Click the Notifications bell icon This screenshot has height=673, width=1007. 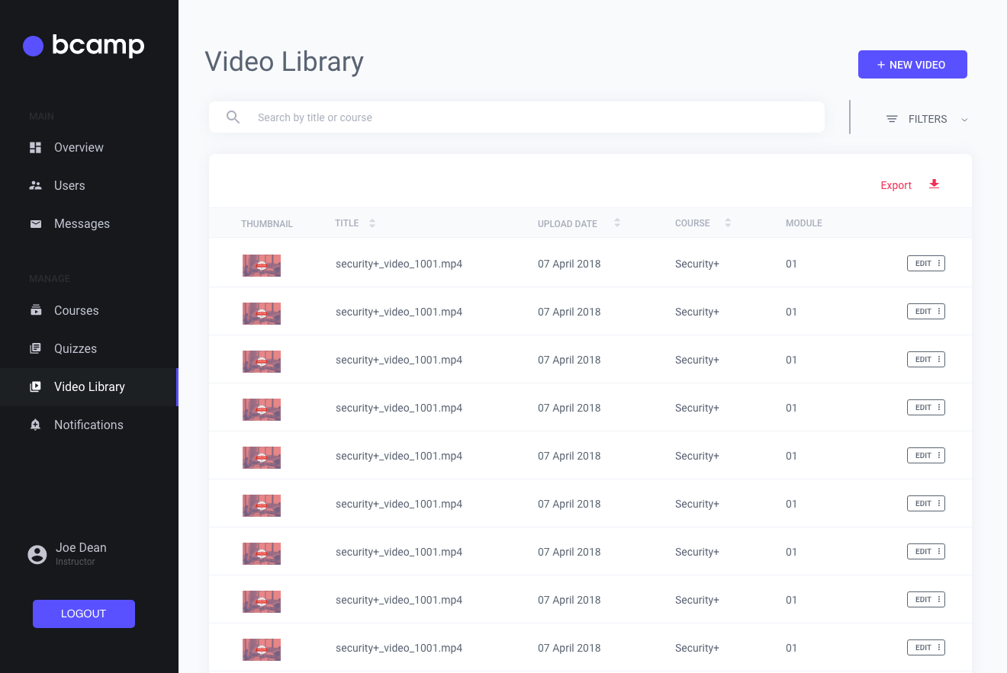coord(35,425)
